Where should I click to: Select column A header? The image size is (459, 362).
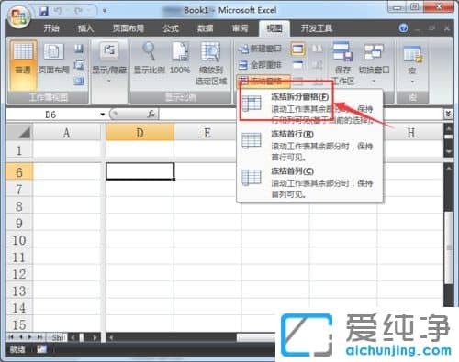[x=66, y=133]
